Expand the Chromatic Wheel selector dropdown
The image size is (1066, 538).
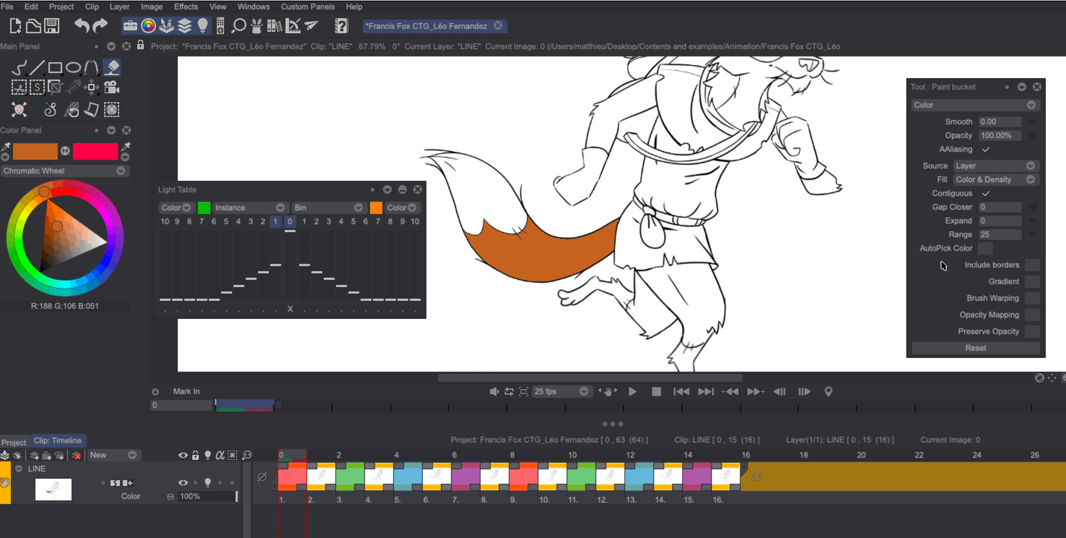tap(120, 171)
